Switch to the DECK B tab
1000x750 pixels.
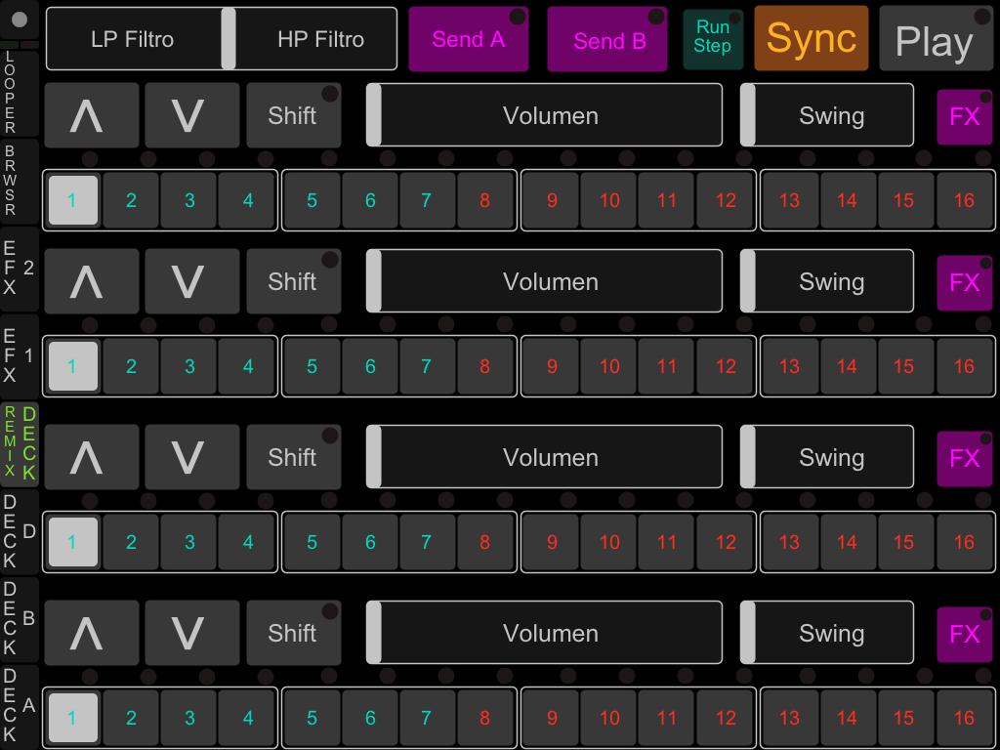(x=20, y=620)
